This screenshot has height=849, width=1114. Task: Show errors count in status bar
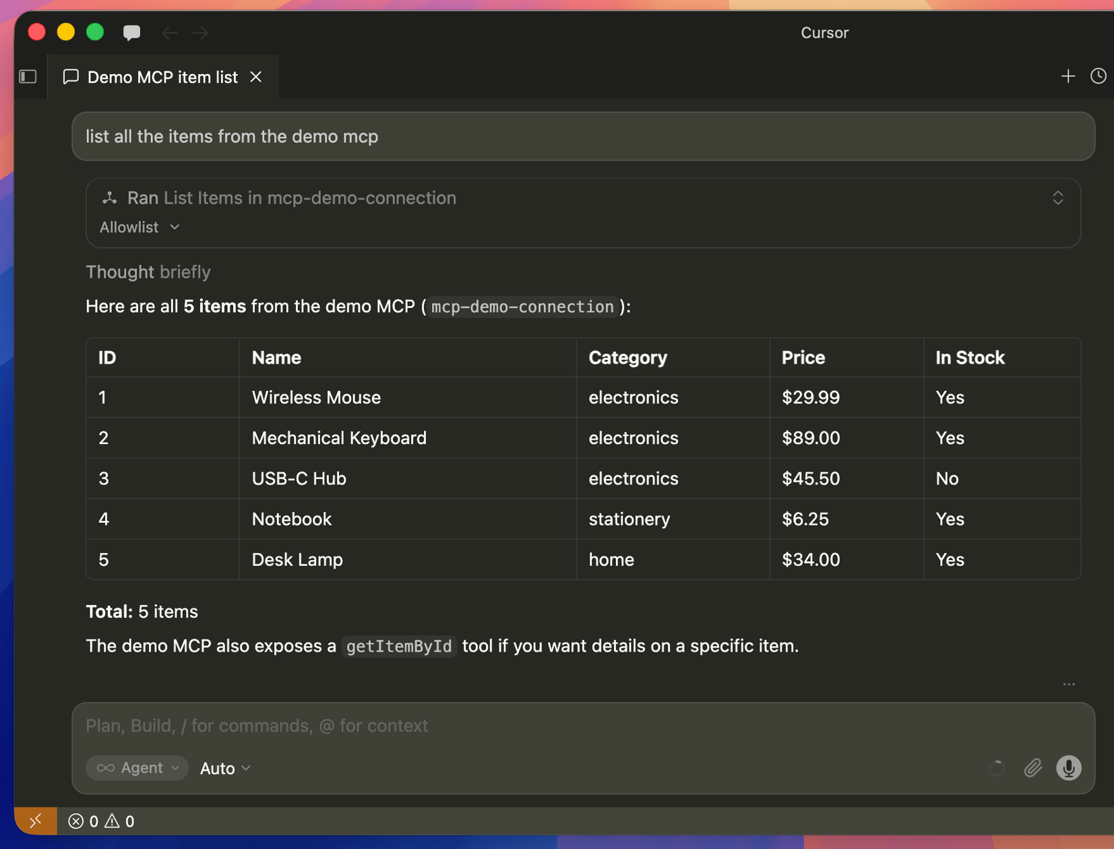[84, 821]
